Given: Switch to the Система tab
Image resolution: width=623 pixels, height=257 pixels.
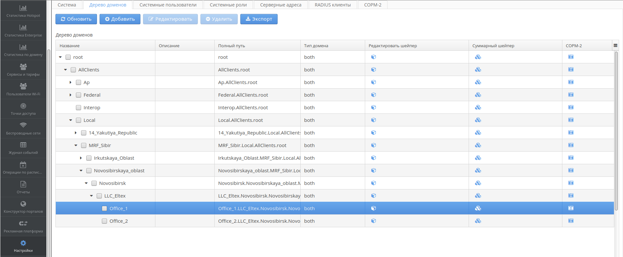Looking at the screenshot, I should coord(67,5).
